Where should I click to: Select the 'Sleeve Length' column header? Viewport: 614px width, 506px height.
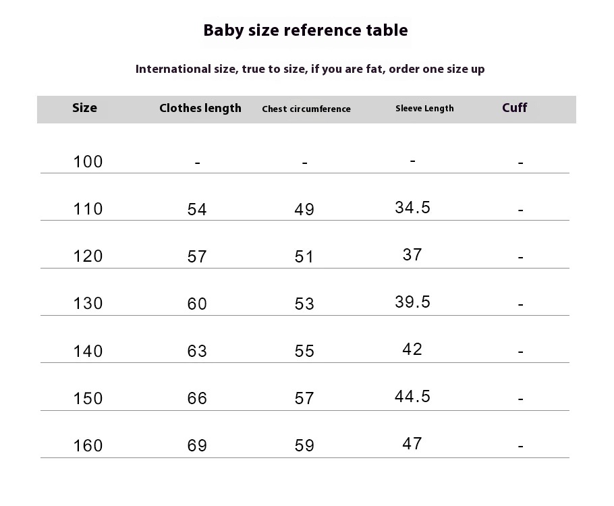coord(424,109)
